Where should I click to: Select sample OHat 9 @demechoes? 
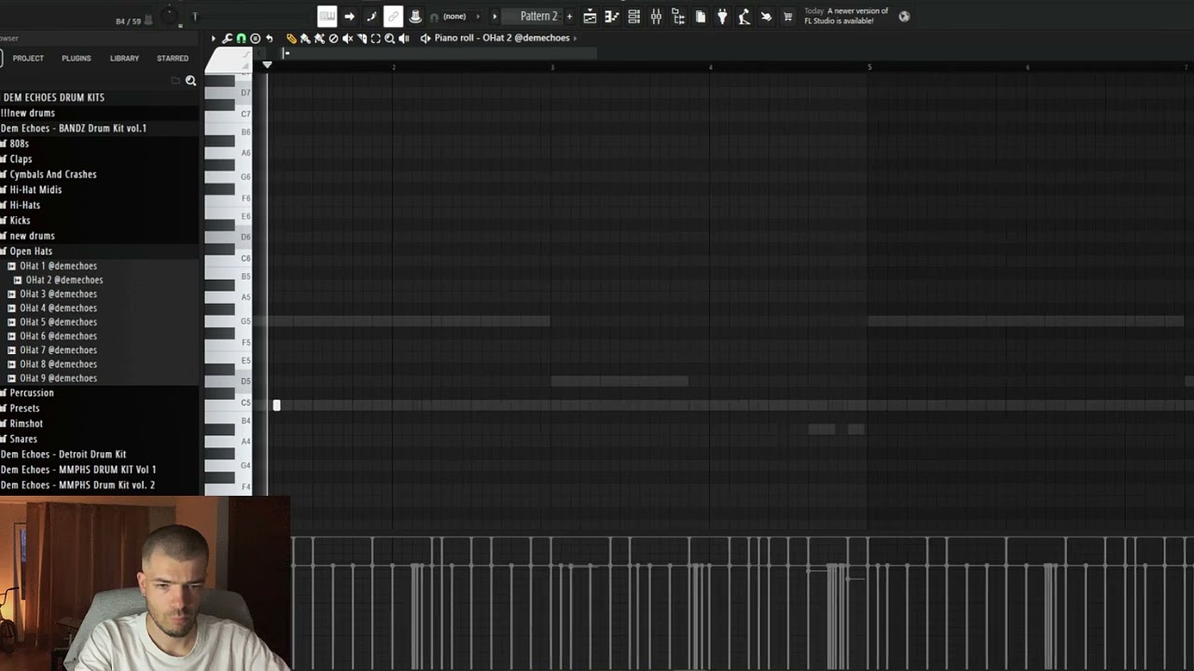tap(58, 377)
